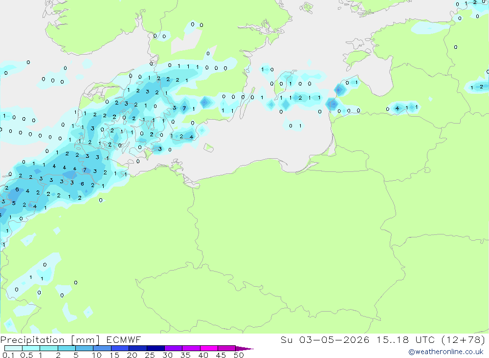The height and width of the screenshot is (358, 489).
Task: Select the lightest 0.1–0.5 mm legend swatch
Action: [13, 348]
